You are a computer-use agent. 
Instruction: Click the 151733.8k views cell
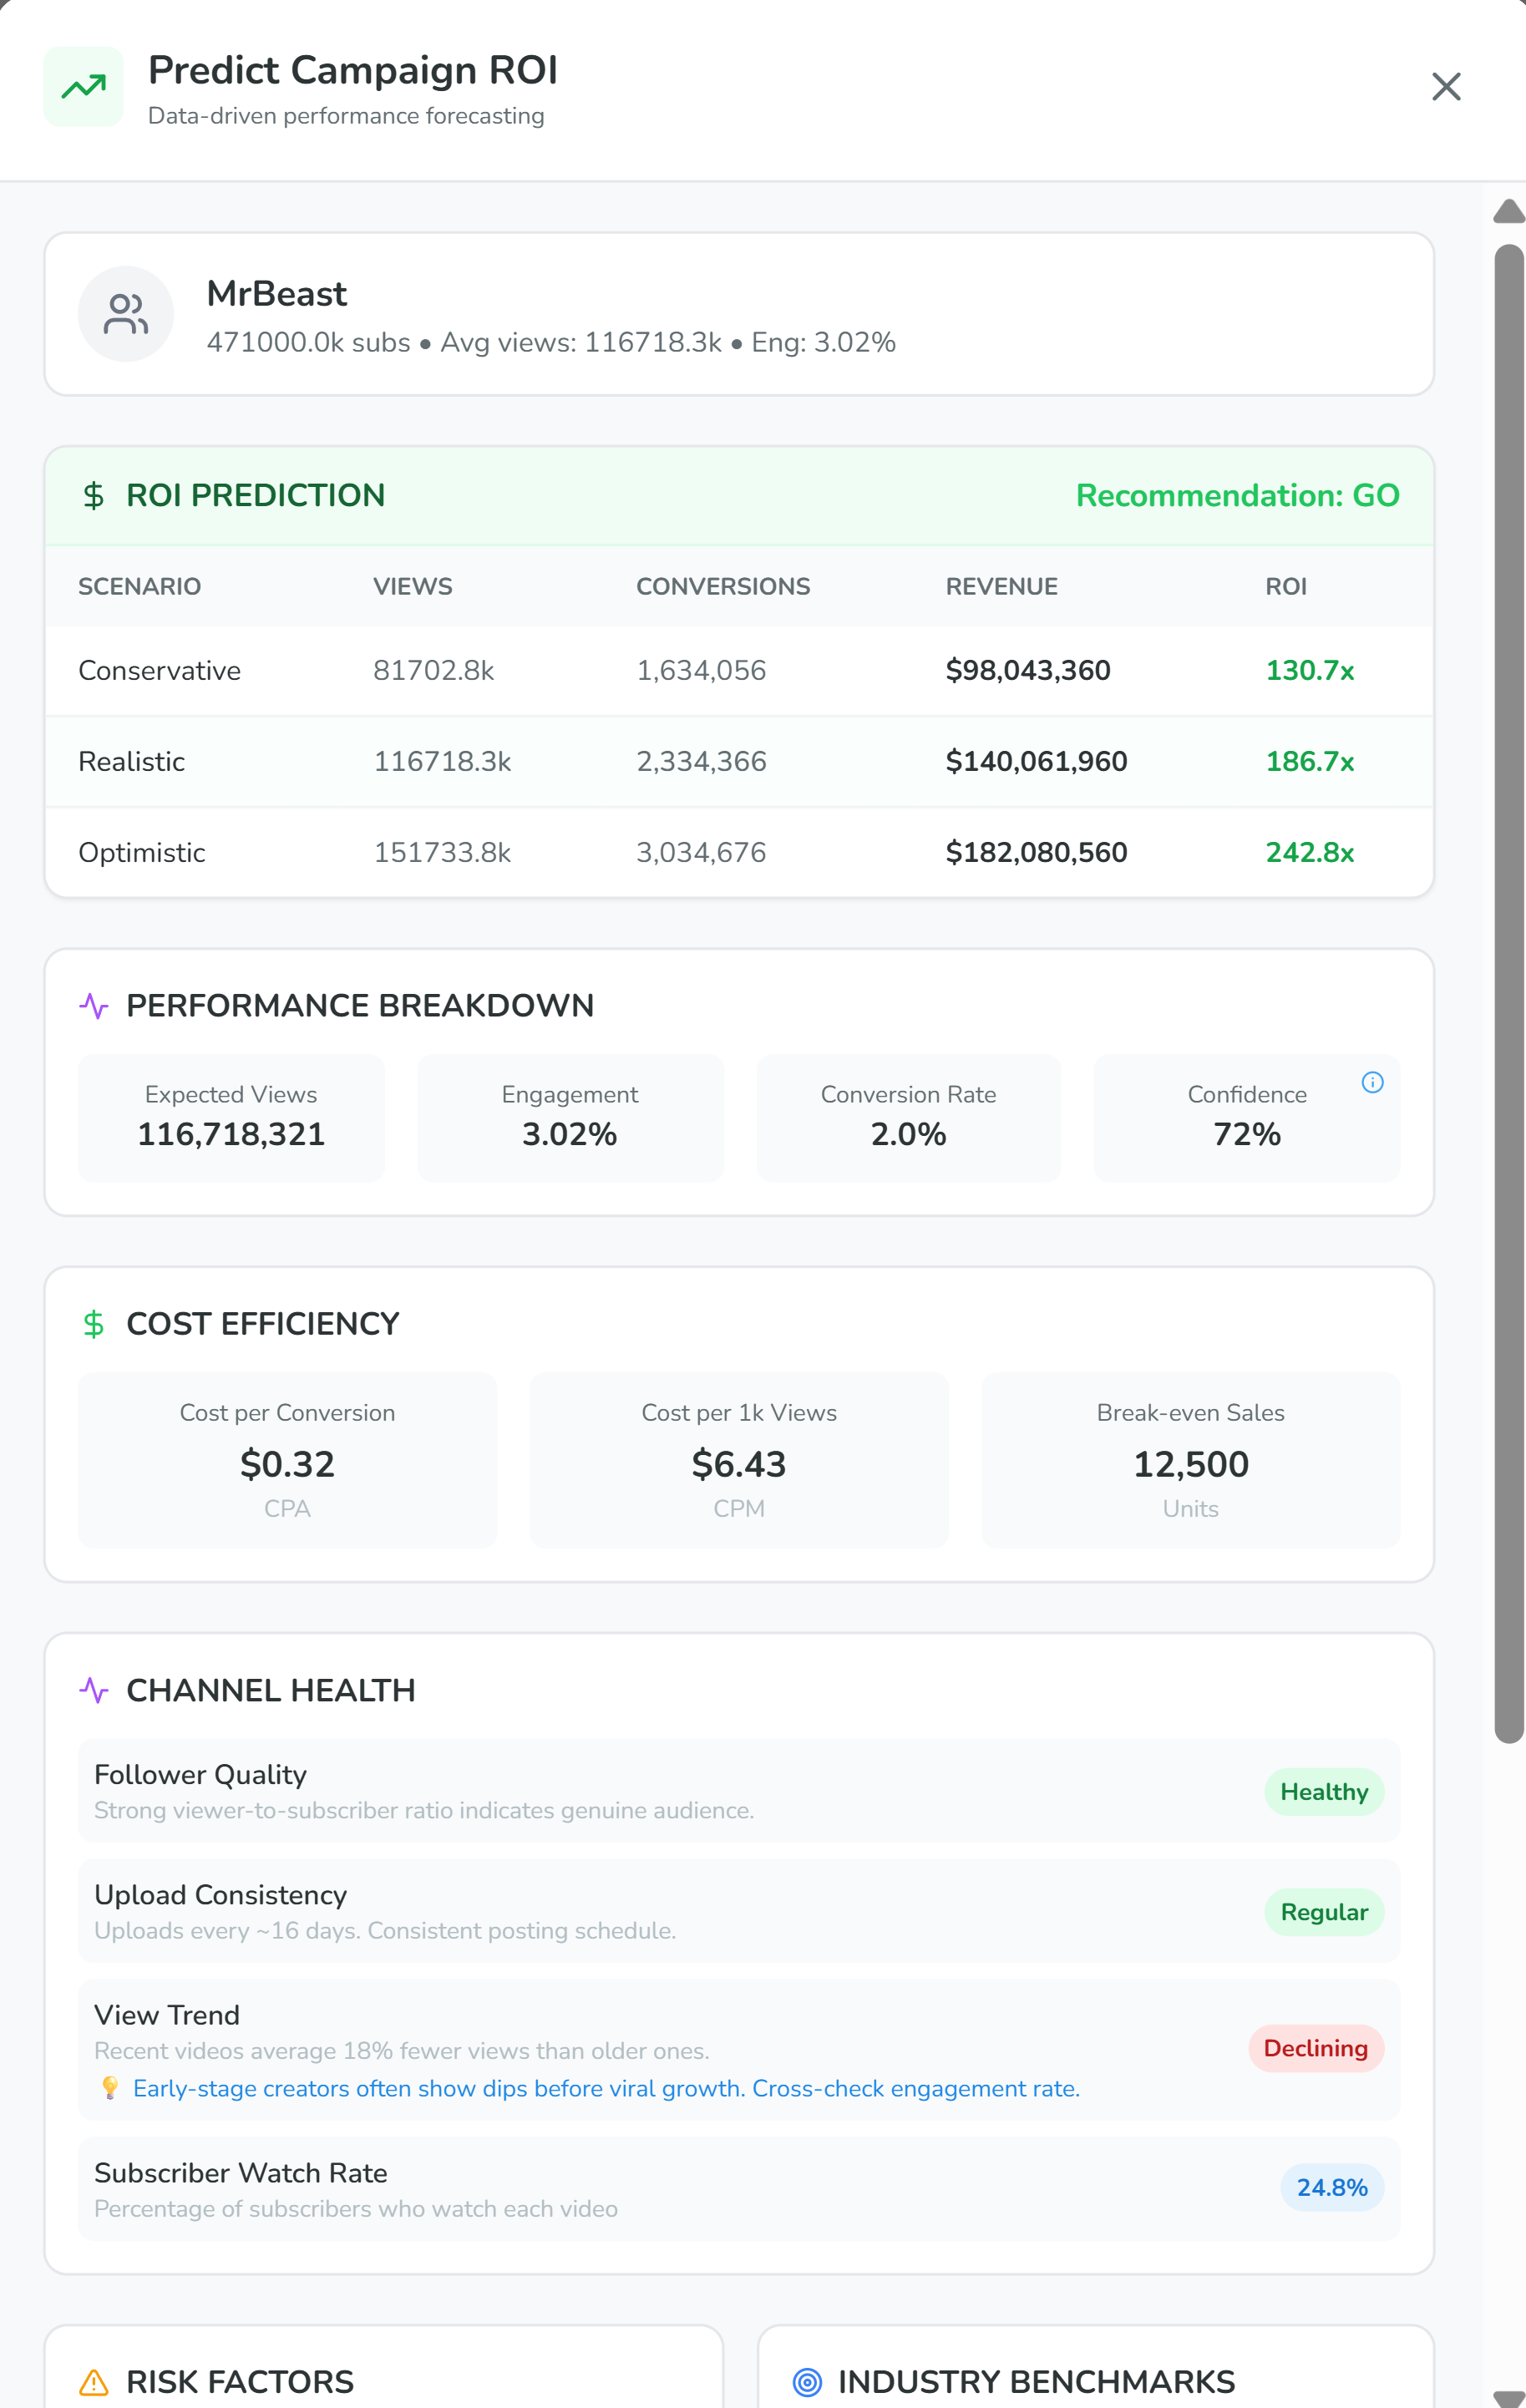tap(442, 852)
